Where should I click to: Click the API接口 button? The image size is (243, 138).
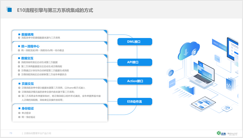coord(135,62)
